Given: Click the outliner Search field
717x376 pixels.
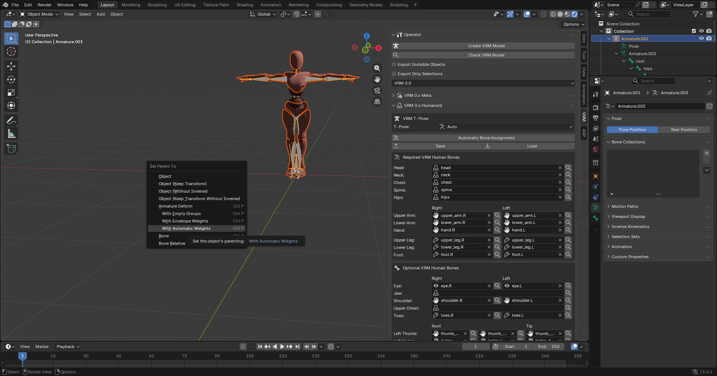Looking at the screenshot, I should [x=649, y=14].
